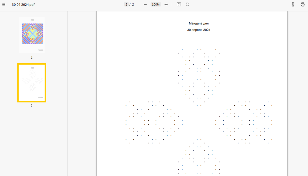Select the page 2 thumbnail

point(32,83)
